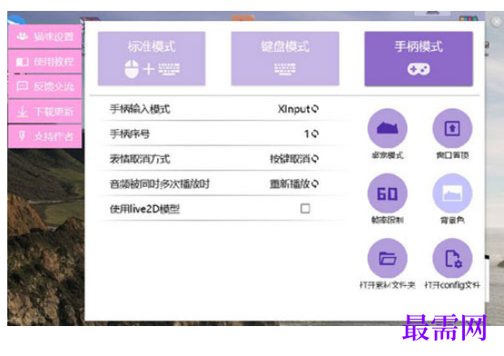
Task: Click the 打开素材文件夹 folder icon
Action: pyautogui.click(x=388, y=258)
